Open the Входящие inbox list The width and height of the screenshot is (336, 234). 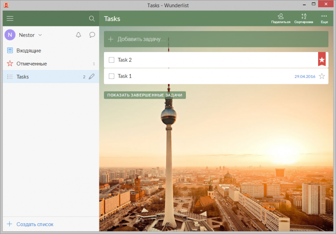coord(51,51)
